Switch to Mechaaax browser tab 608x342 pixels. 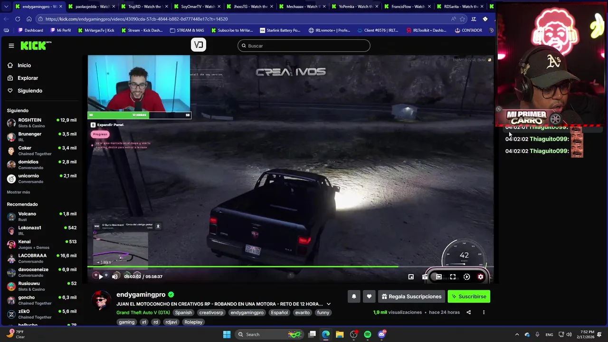point(302,7)
